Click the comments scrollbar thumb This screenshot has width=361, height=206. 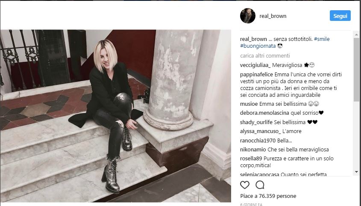click(x=356, y=70)
